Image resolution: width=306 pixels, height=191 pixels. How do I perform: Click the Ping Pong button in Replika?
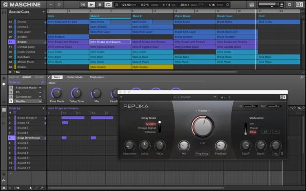pyautogui.click(x=202, y=154)
